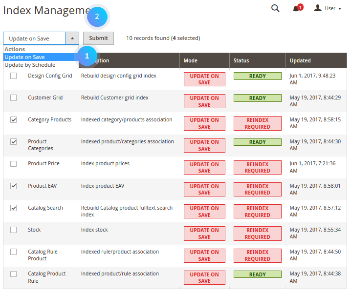Click the READY status of Design Config Grid

tap(258, 76)
